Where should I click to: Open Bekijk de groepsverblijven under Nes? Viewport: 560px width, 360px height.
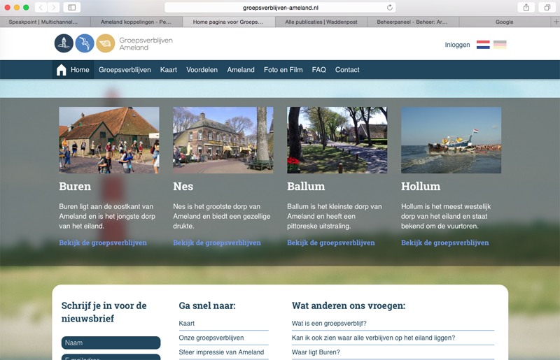(217, 243)
